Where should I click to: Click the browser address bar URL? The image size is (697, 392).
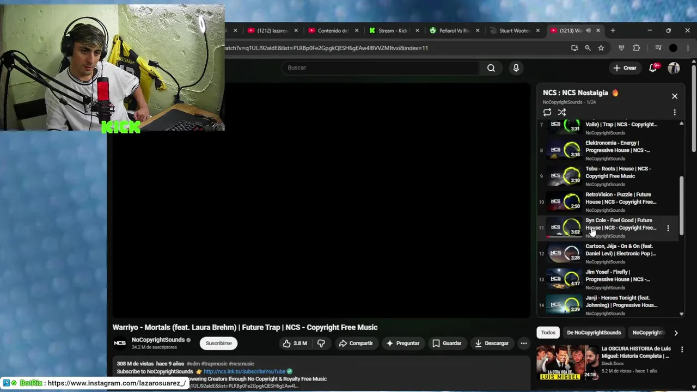[327, 48]
